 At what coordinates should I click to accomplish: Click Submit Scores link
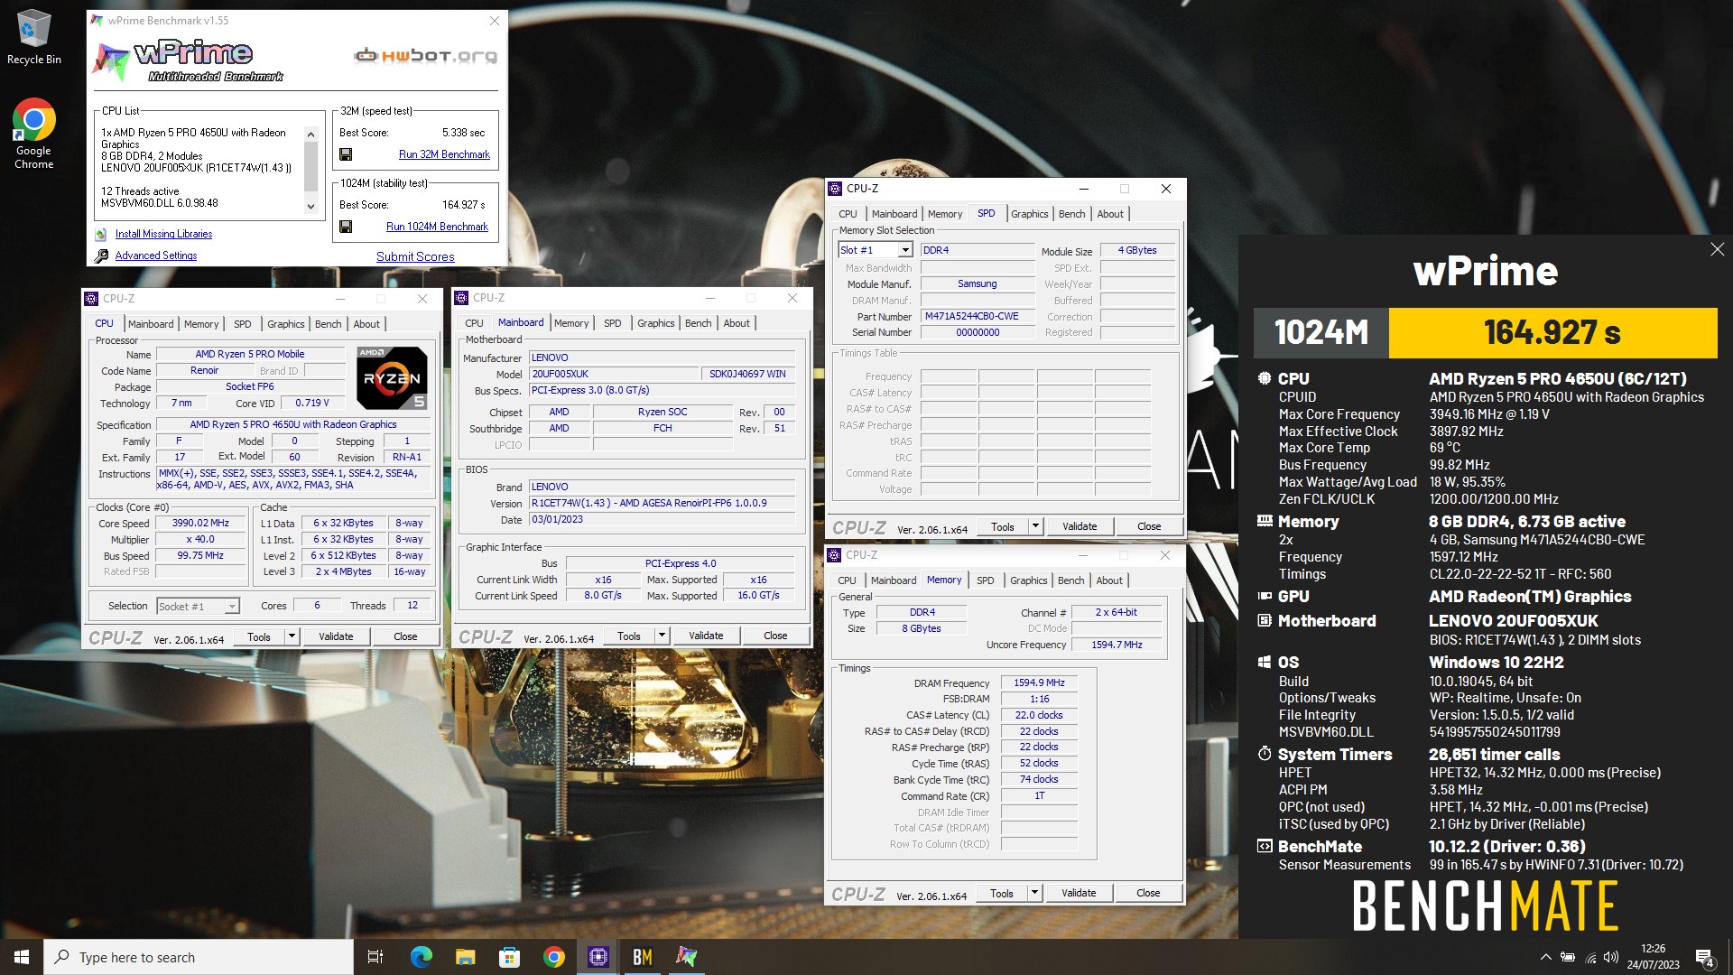pyautogui.click(x=415, y=257)
